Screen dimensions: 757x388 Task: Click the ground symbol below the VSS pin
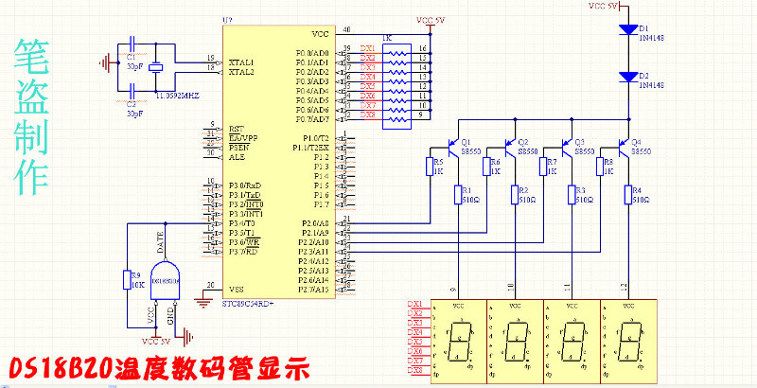(x=202, y=301)
